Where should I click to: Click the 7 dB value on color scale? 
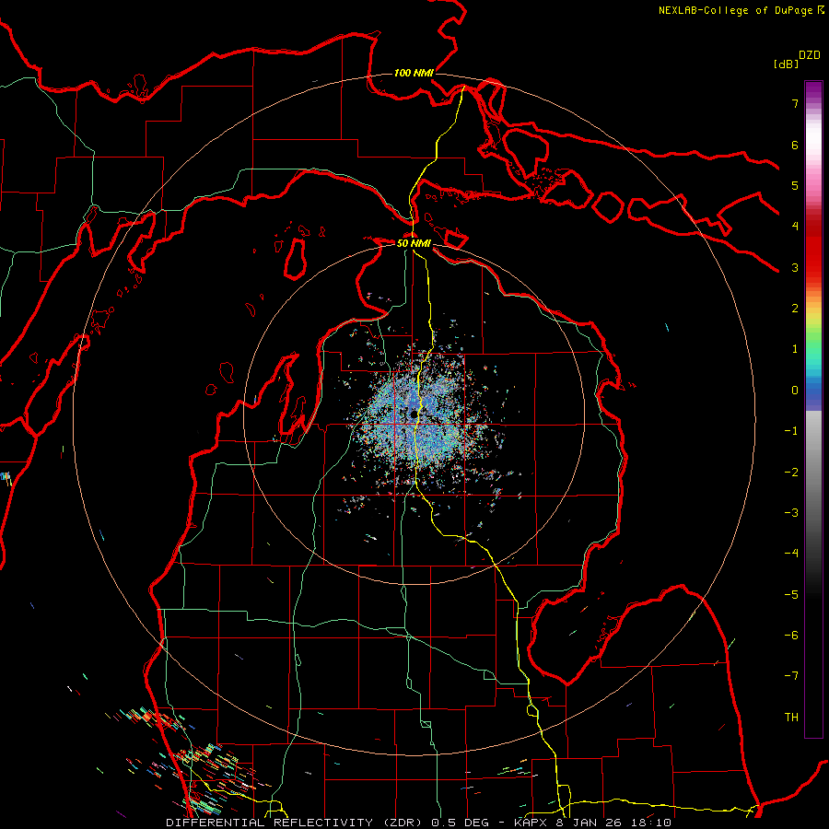click(795, 103)
